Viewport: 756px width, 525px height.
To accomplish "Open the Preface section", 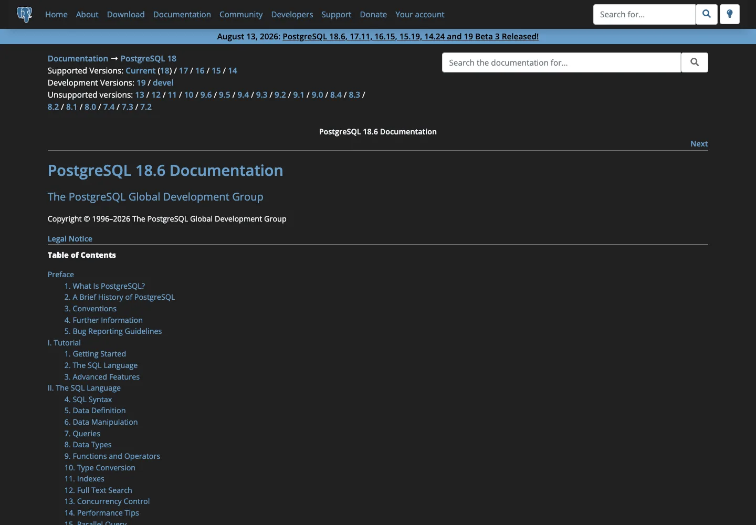I will 61,274.
